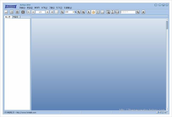Click the panel layout toolbar icon
172x117 pixels.
coord(11,12)
